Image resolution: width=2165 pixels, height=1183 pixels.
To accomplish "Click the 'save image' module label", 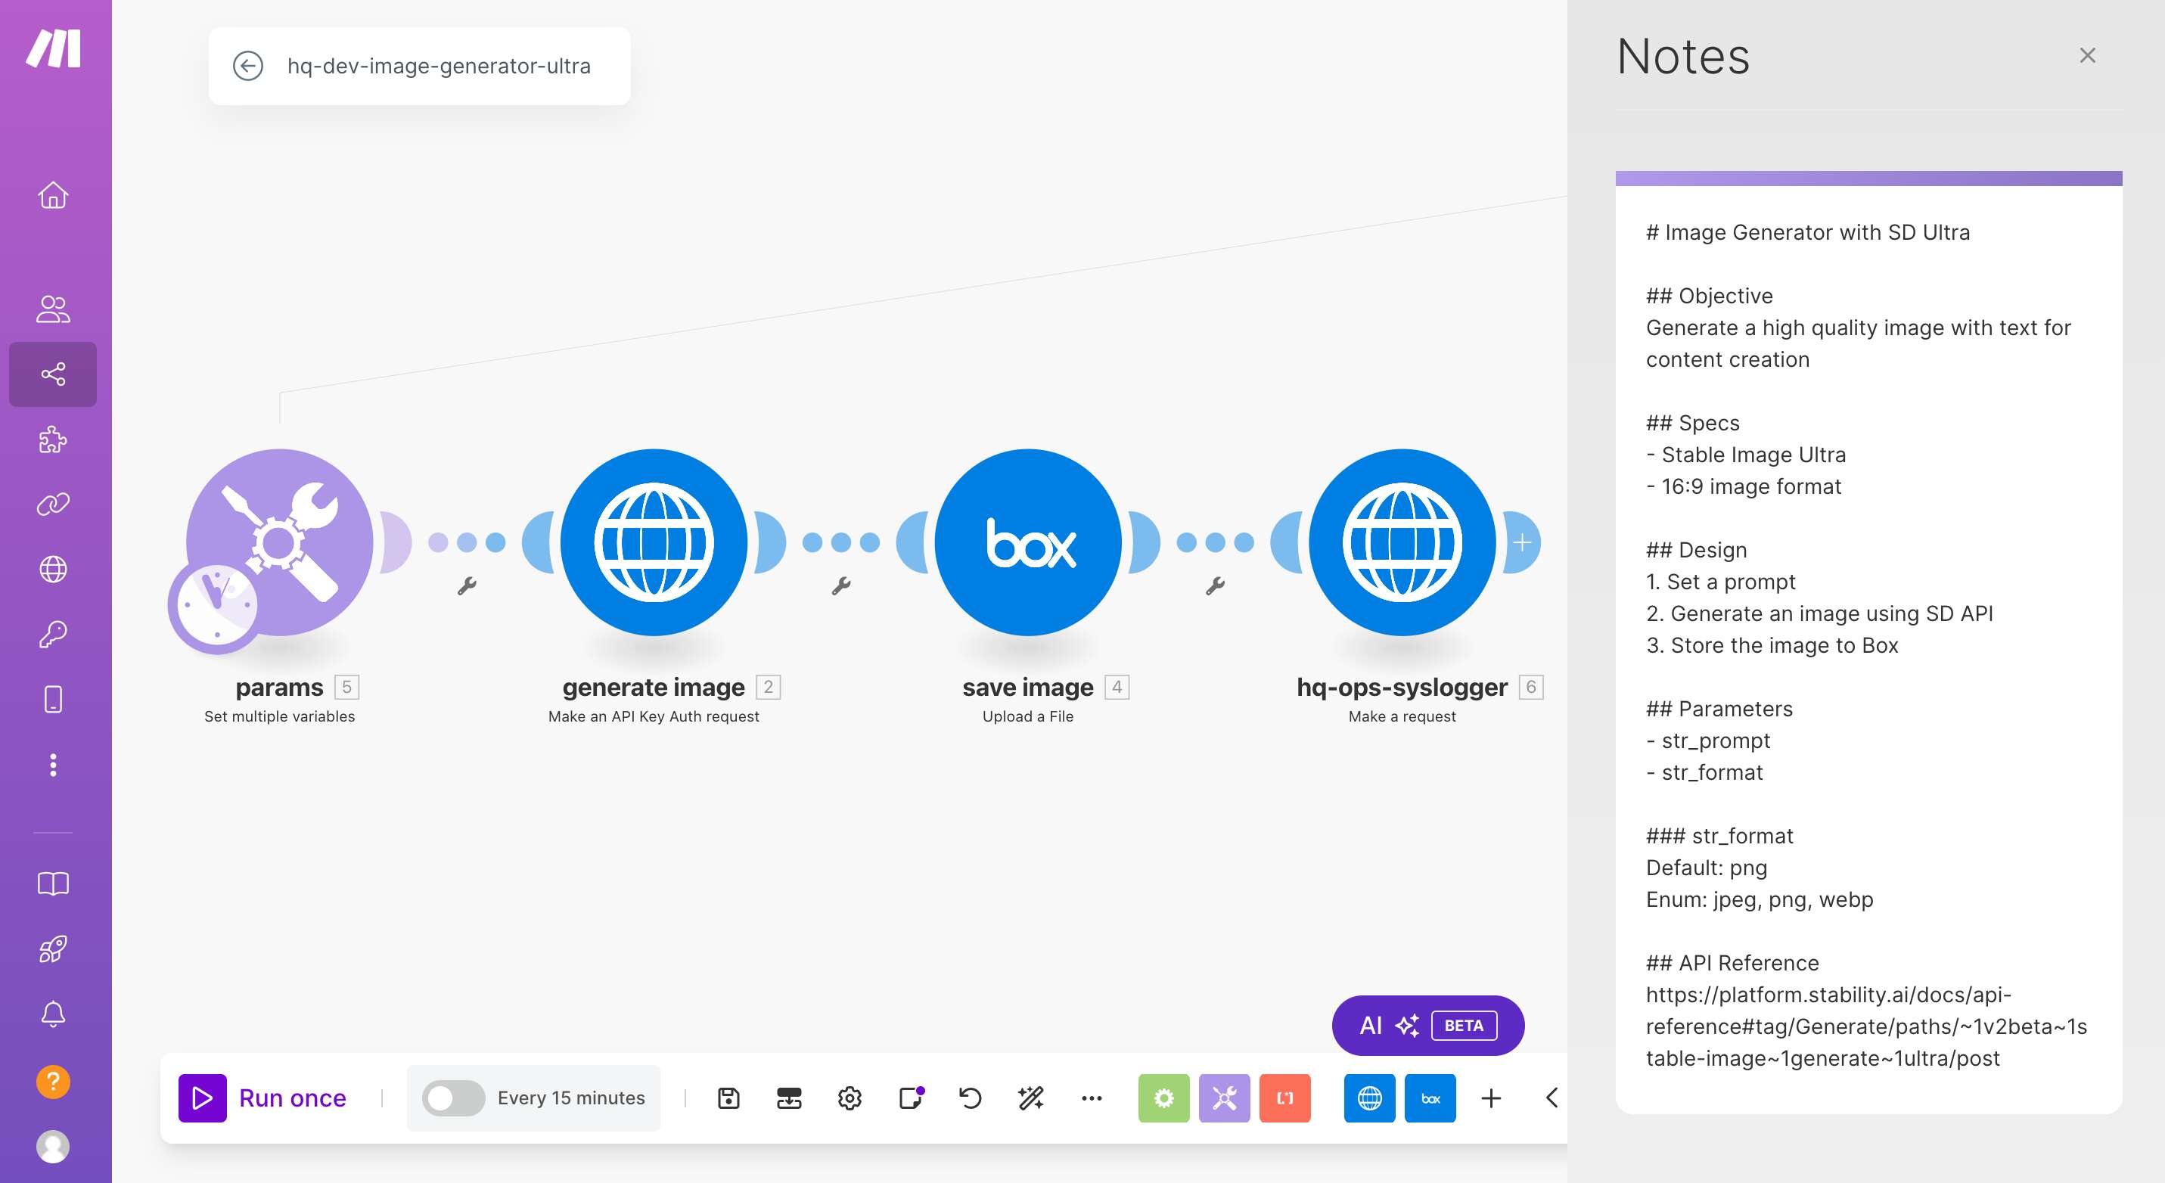I will [1028, 688].
